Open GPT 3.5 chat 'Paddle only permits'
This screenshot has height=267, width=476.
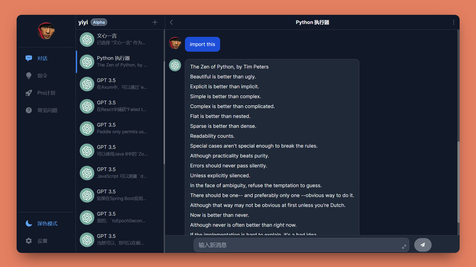120,128
